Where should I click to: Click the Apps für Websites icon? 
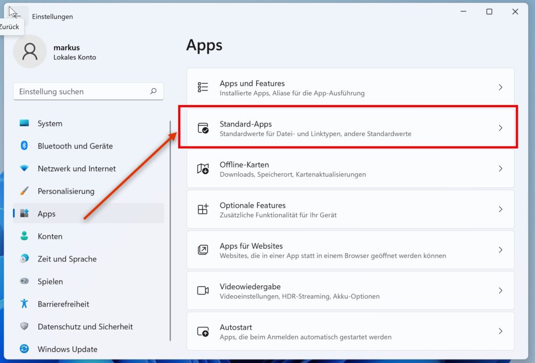point(203,250)
